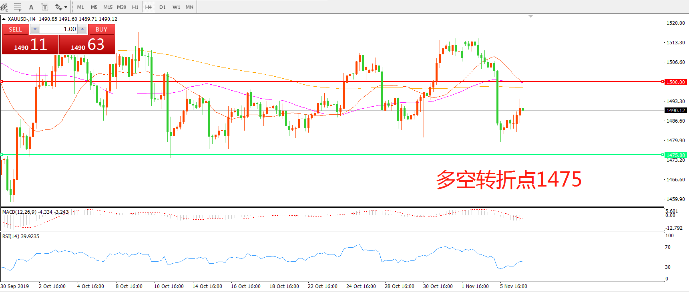Click the arrows and shapes tool icon

(58, 7)
